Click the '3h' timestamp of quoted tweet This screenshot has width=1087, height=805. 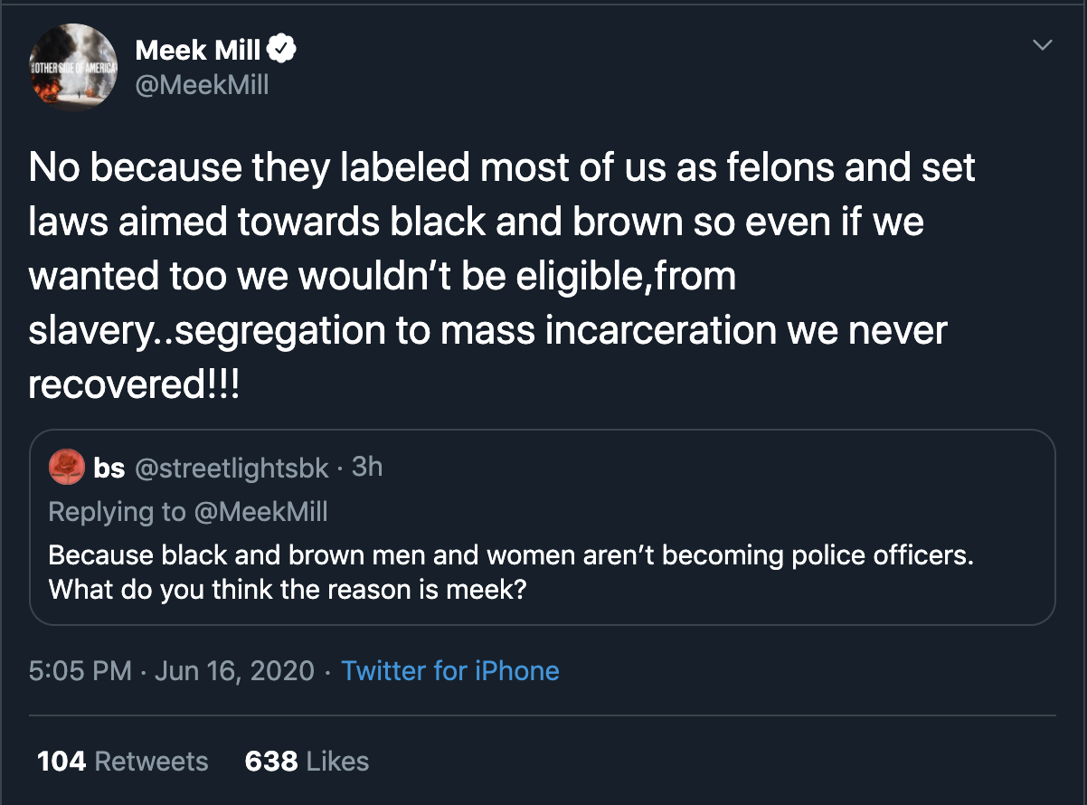click(x=366, y=467)
